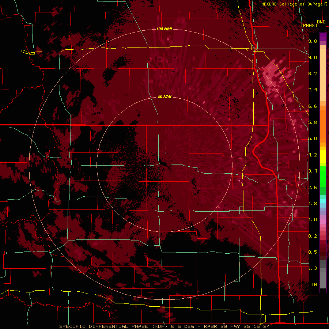
Task: Click the 4.2 scale value
Action: tap(313, 155)
